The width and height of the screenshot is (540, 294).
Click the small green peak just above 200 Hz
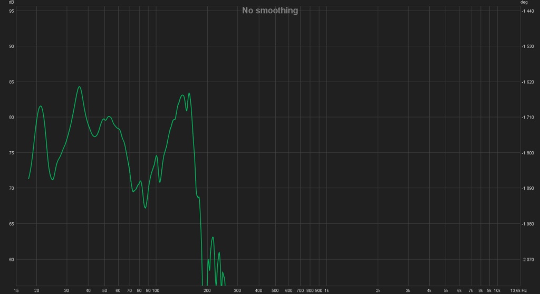[x=213, y=237]
